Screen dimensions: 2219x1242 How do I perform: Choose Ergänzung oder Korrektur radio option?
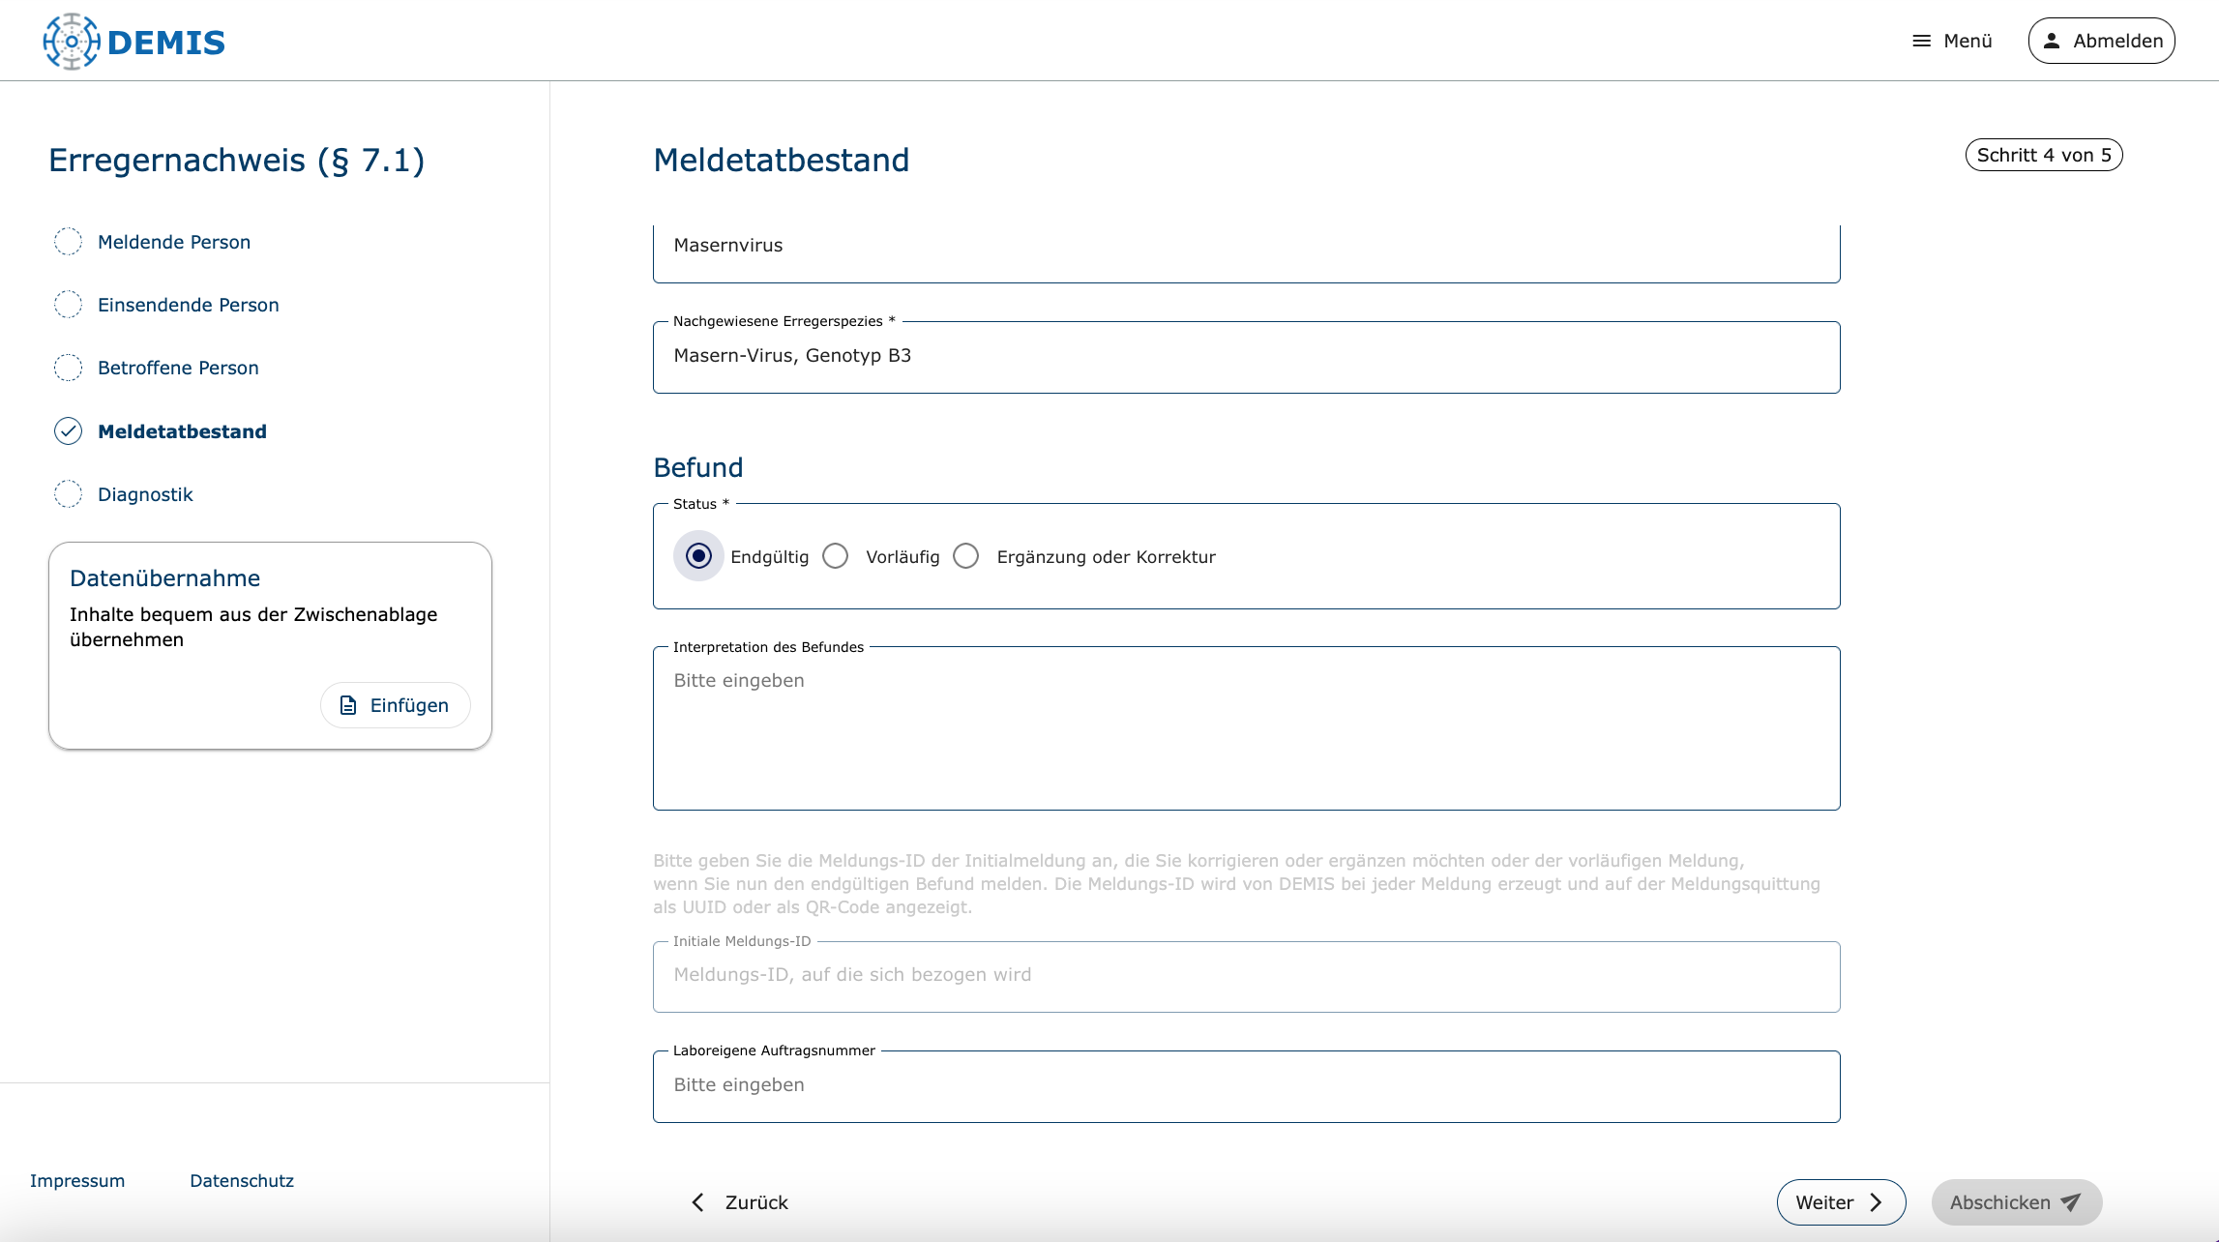(x=966, y=556)
